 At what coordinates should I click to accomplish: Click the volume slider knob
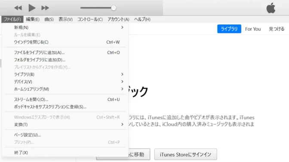point(114,8)
